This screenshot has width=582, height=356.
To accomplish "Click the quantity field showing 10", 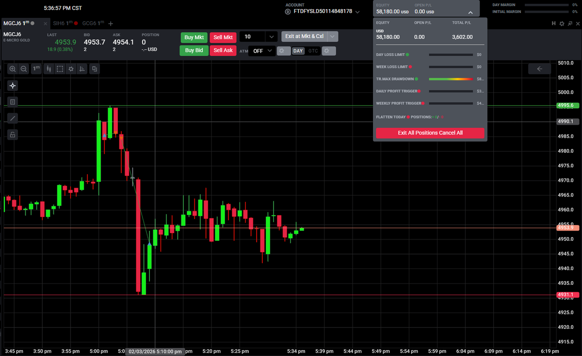I will click(253, 37).
